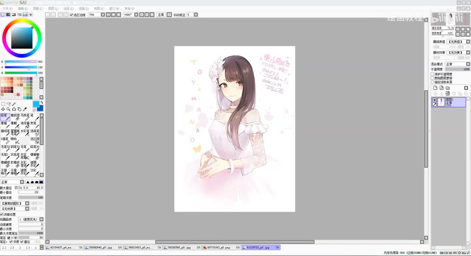Open the 文件 (File) menu

(7, 8)
